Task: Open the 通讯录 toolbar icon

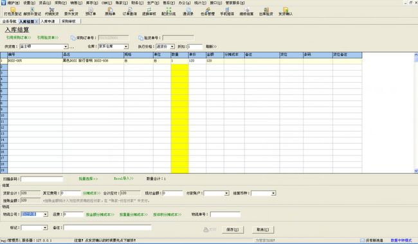Action: (x=188, y=12)
